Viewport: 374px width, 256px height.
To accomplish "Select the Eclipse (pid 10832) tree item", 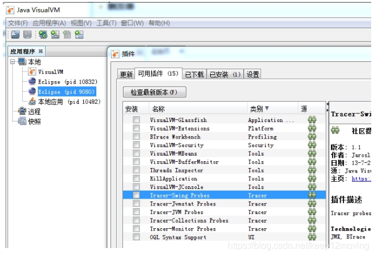I will [x=67, y=82].
